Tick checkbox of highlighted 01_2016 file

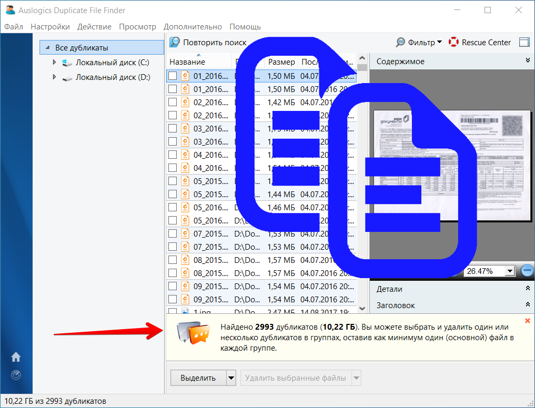tap(173, 76)
